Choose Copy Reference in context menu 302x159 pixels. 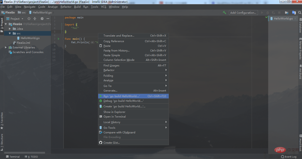point(133,41)
